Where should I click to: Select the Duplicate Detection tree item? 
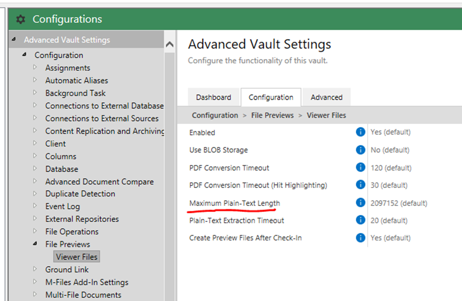(x=80, y=194)
